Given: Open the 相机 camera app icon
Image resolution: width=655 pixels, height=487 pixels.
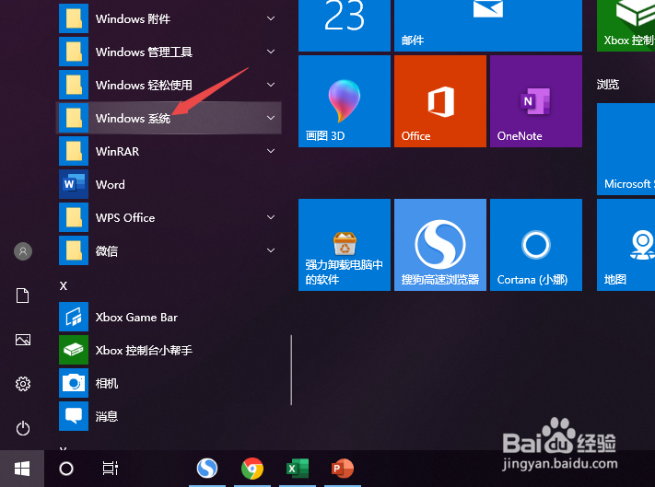Looking at the screenshot, I should click(74, 383).
